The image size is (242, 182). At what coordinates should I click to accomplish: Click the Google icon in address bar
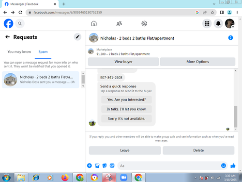197,13
